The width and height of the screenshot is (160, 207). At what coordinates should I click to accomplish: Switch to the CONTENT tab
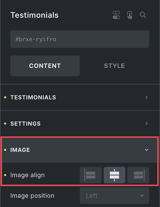(x=45, y=66)
